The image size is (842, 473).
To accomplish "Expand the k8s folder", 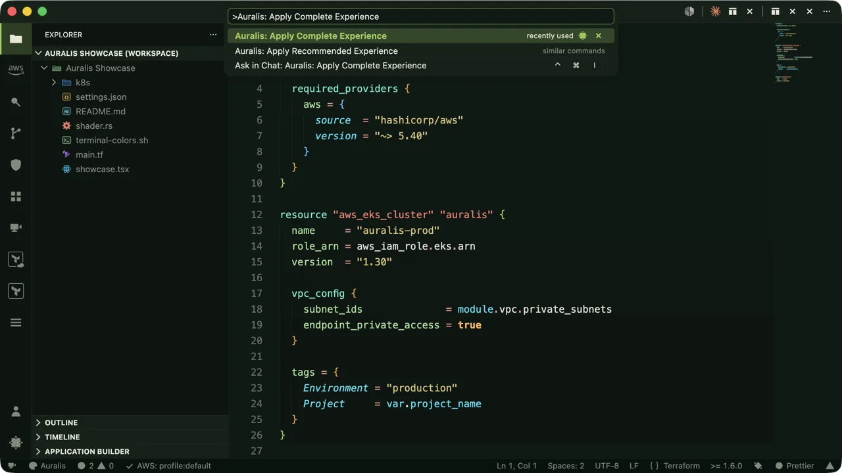I will (130, 82).
